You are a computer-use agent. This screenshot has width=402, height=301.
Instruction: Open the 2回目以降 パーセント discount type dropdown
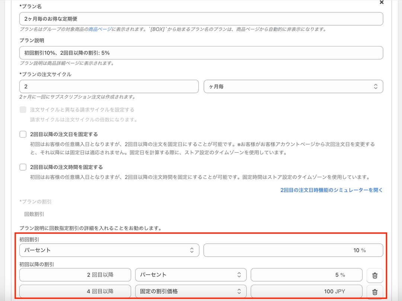[x=191, y=275]
